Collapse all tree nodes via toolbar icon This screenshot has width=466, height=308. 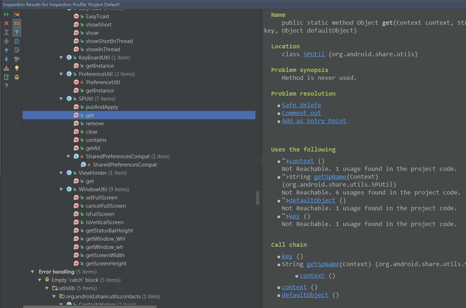click(6, 41)
